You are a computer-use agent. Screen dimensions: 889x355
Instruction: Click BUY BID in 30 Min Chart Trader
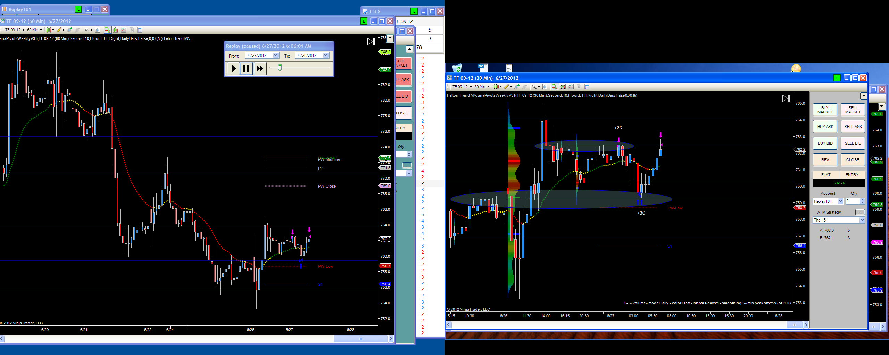(825, 143)
